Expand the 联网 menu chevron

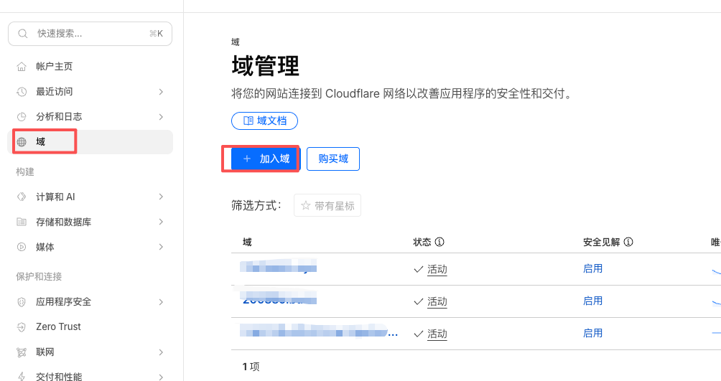(161, 352)
